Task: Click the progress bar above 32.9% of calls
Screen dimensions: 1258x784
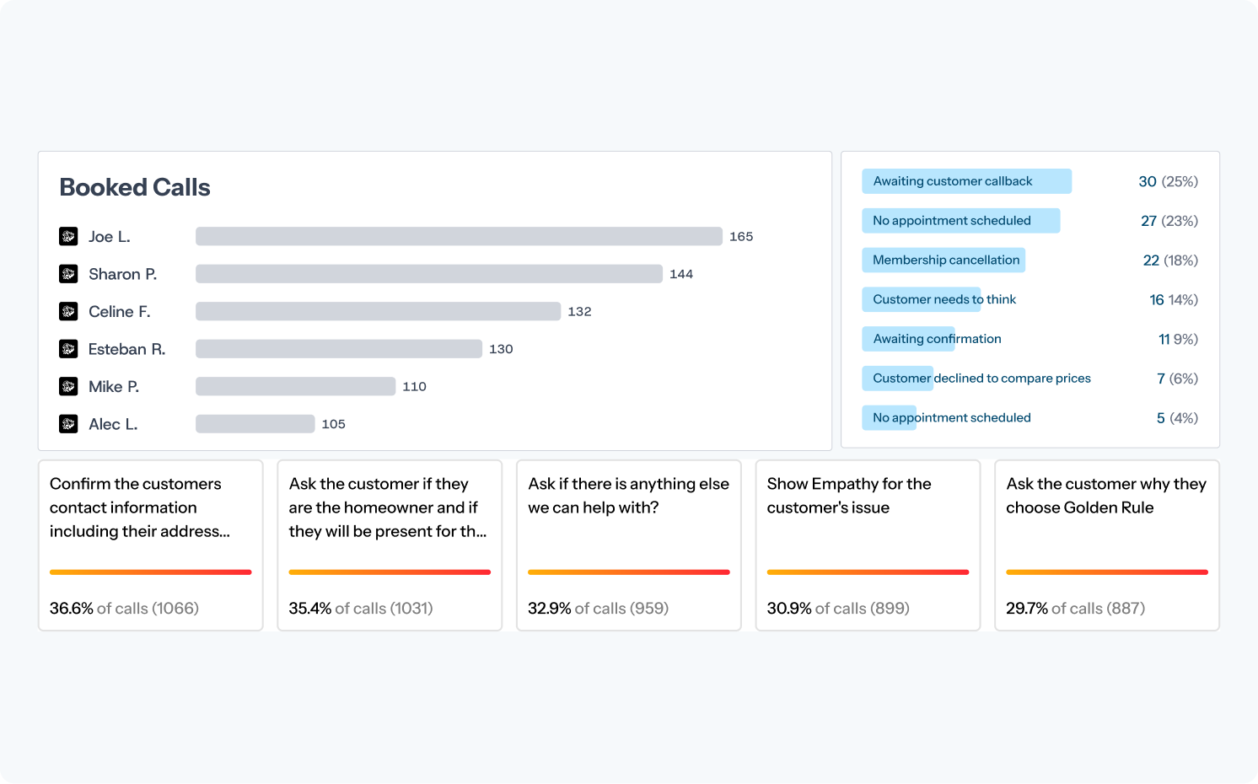Action: (629, 572)
